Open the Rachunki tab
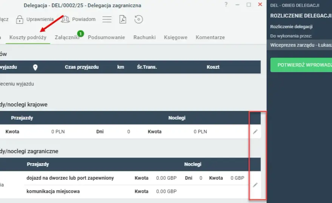 [144, 37]
